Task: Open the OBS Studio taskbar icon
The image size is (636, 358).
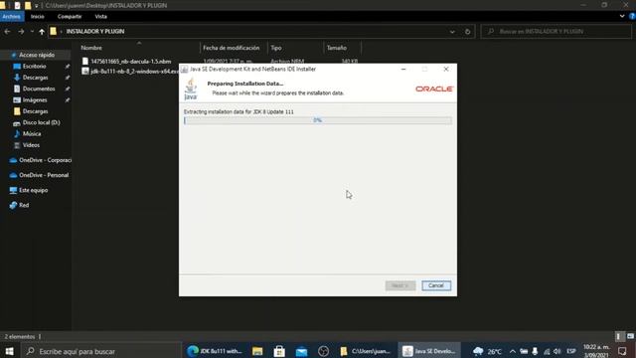Action: 323,351
